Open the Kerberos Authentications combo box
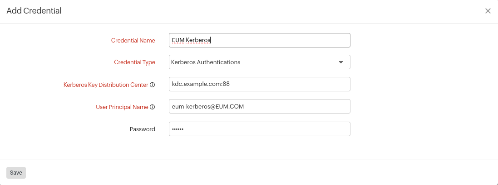This screenshot has width=498, height=185. click(254, 62)
